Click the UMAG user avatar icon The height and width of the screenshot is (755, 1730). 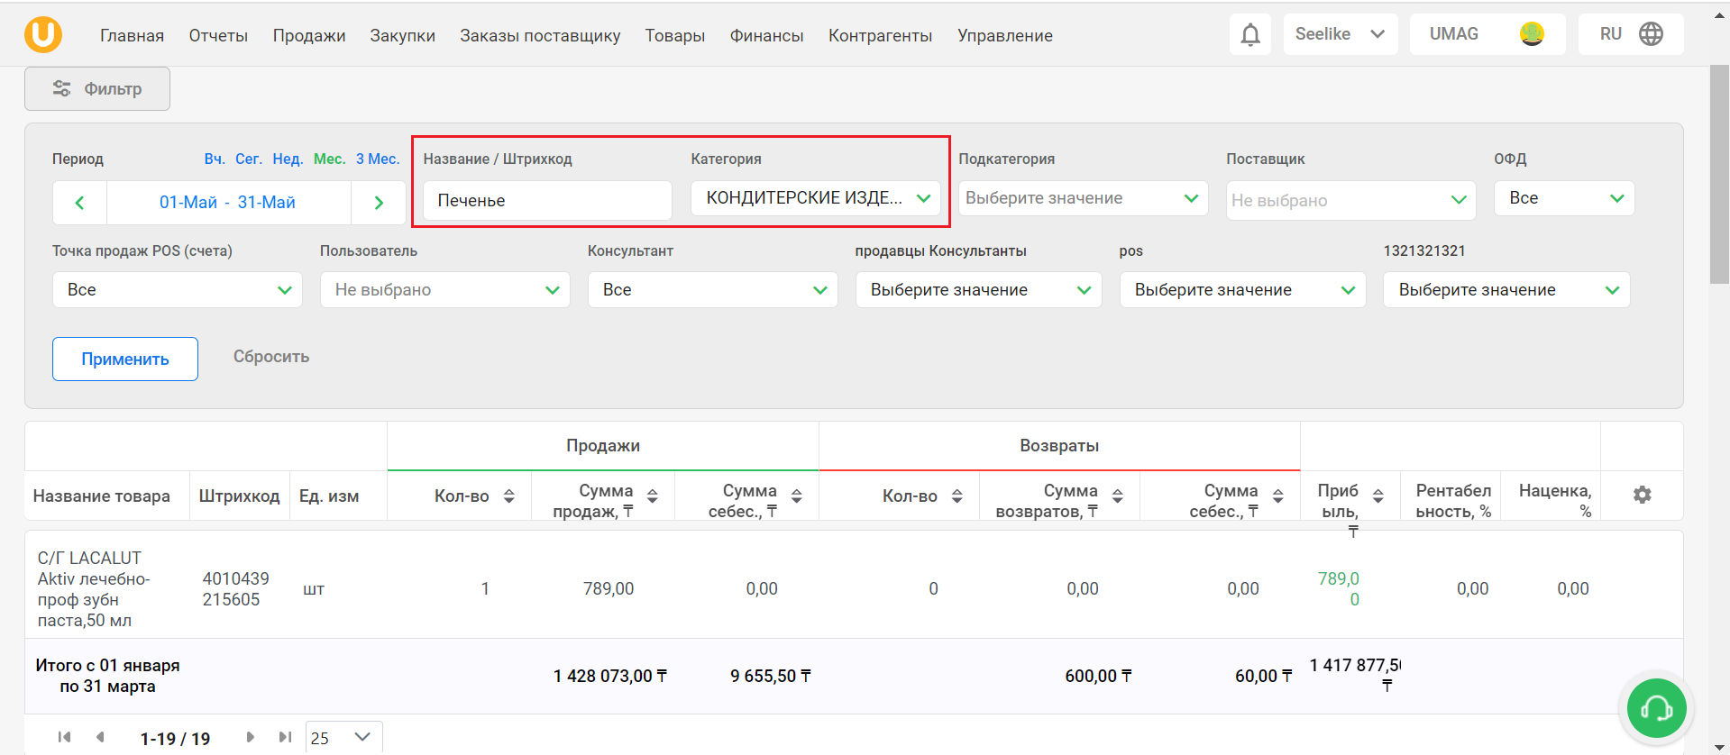(x=1532, y=34)
